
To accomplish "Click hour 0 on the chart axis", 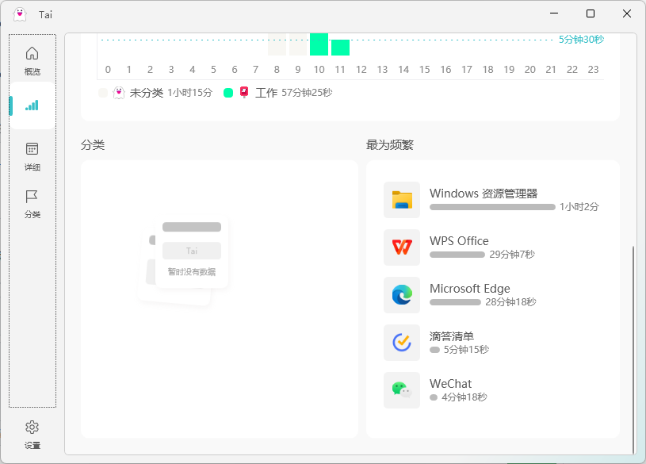I will coord(108,70).
